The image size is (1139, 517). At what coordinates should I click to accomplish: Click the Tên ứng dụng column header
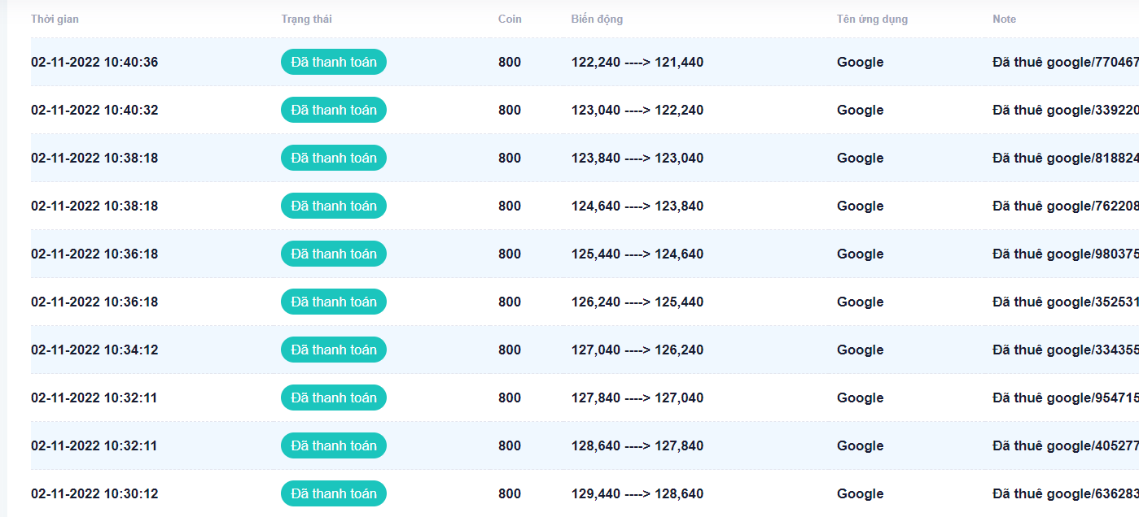point(872,19)
